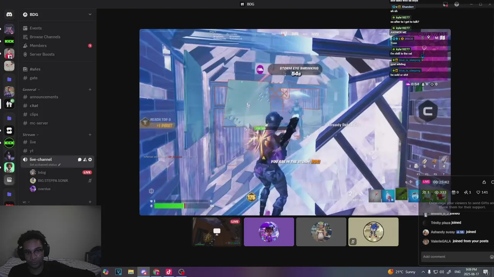Open the clapperboard server icon in the sidebar
Viewport: 494px width, 277px height.
coord(9,180)
